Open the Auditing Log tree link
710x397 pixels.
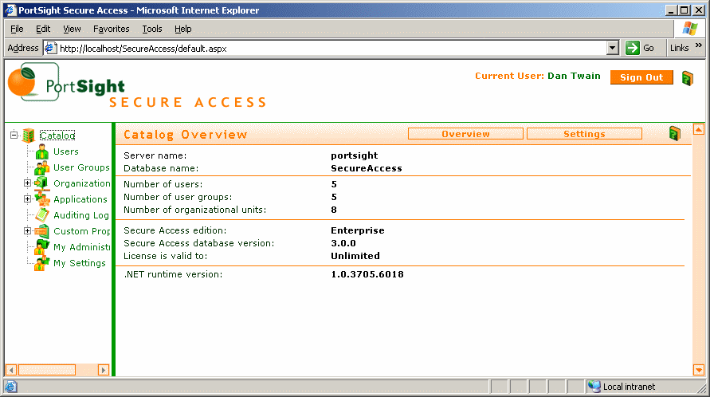(81, 215)
